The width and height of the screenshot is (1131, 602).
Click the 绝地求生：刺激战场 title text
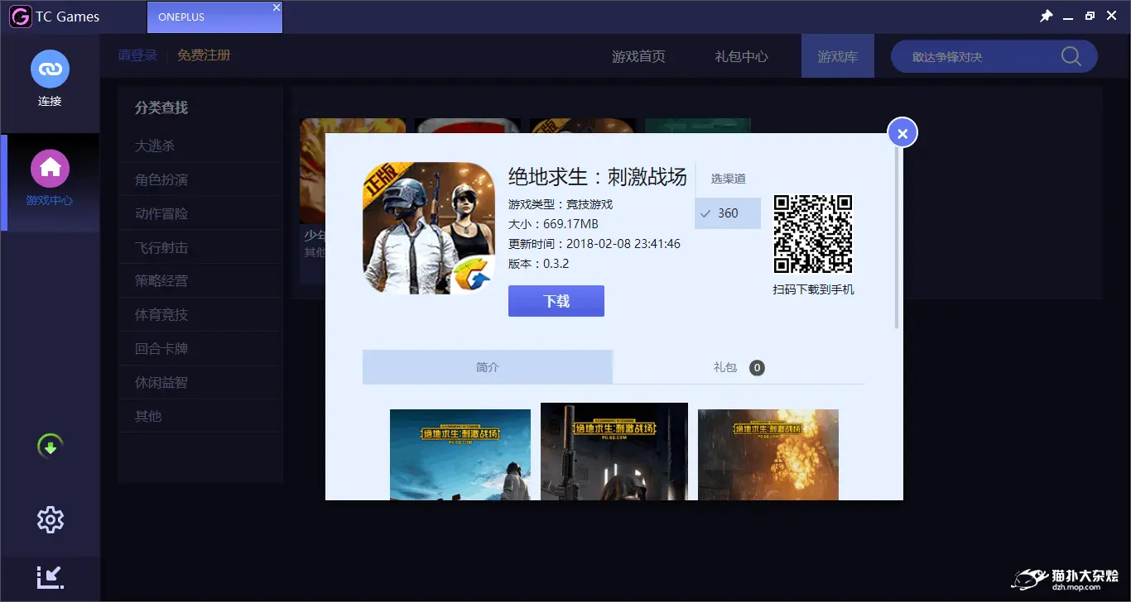point(598,176)
